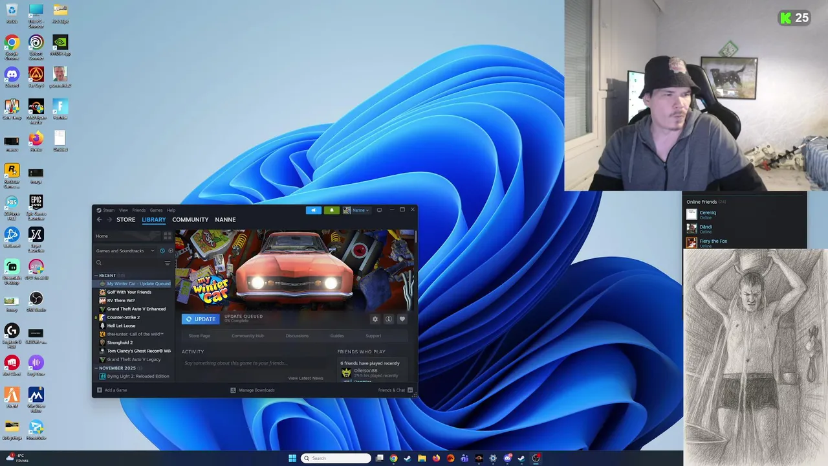Open the library advanced filter icon

168,263
